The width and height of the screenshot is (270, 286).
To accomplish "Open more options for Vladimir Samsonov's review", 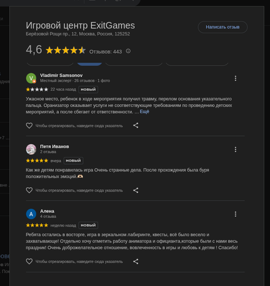I will click(x=236, y=78).
